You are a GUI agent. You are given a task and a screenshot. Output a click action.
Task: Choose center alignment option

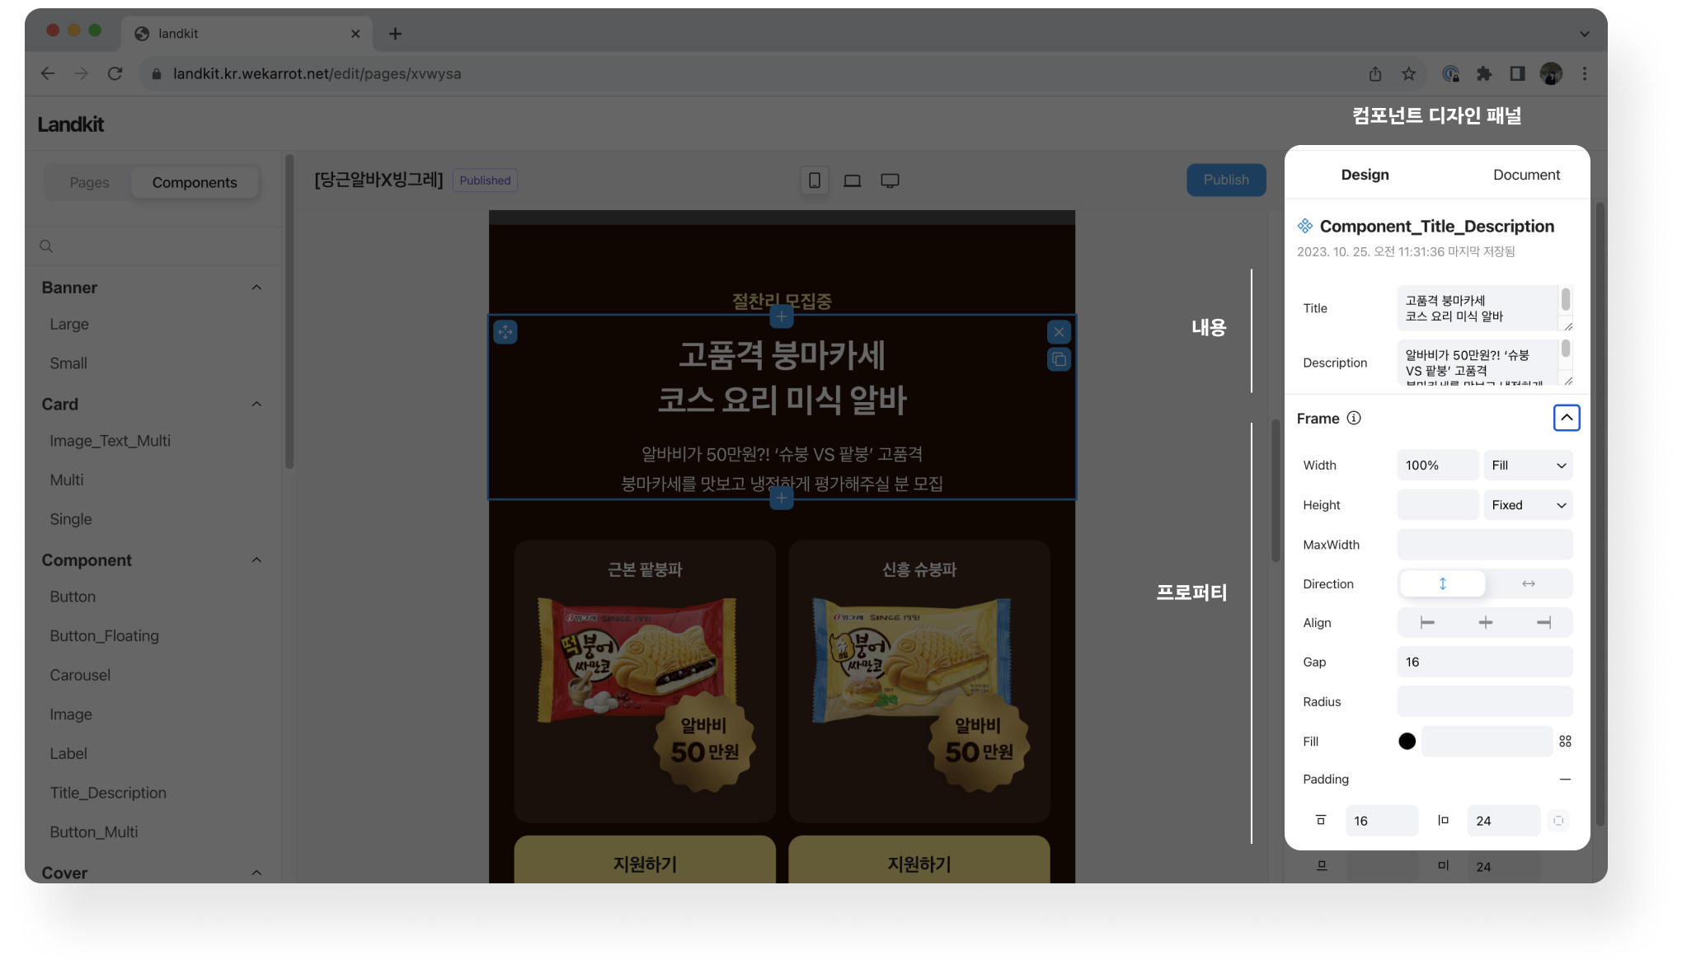pos(1485,623)
